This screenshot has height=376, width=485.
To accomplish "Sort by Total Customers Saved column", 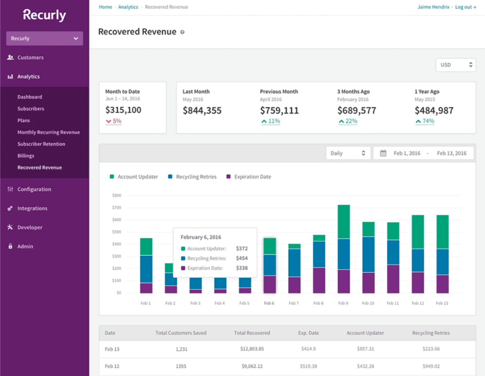I will tap(181, 333).
